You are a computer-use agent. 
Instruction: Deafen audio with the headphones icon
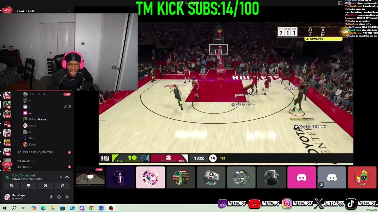coord(59,197)
